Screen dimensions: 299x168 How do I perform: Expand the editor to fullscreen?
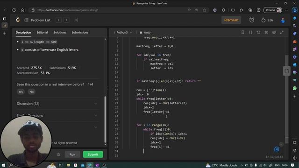click(x=282, y=32)
